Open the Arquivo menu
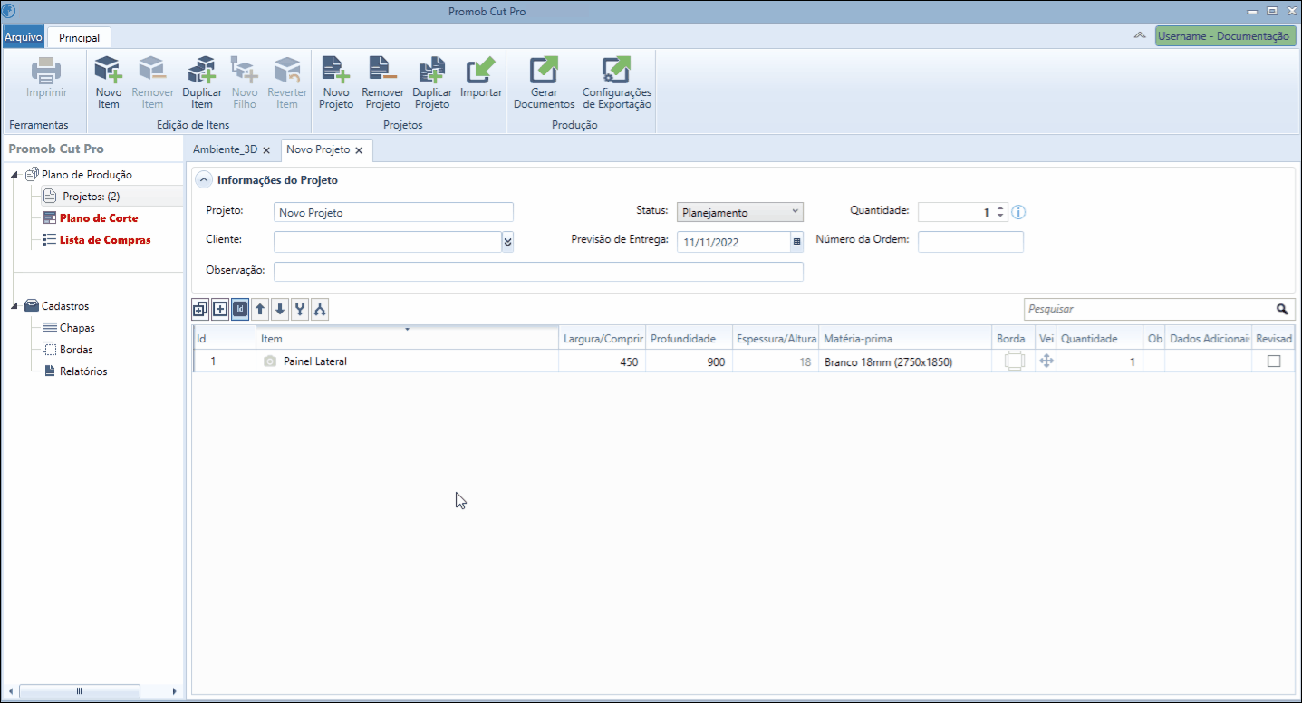 tap(23, 37)
